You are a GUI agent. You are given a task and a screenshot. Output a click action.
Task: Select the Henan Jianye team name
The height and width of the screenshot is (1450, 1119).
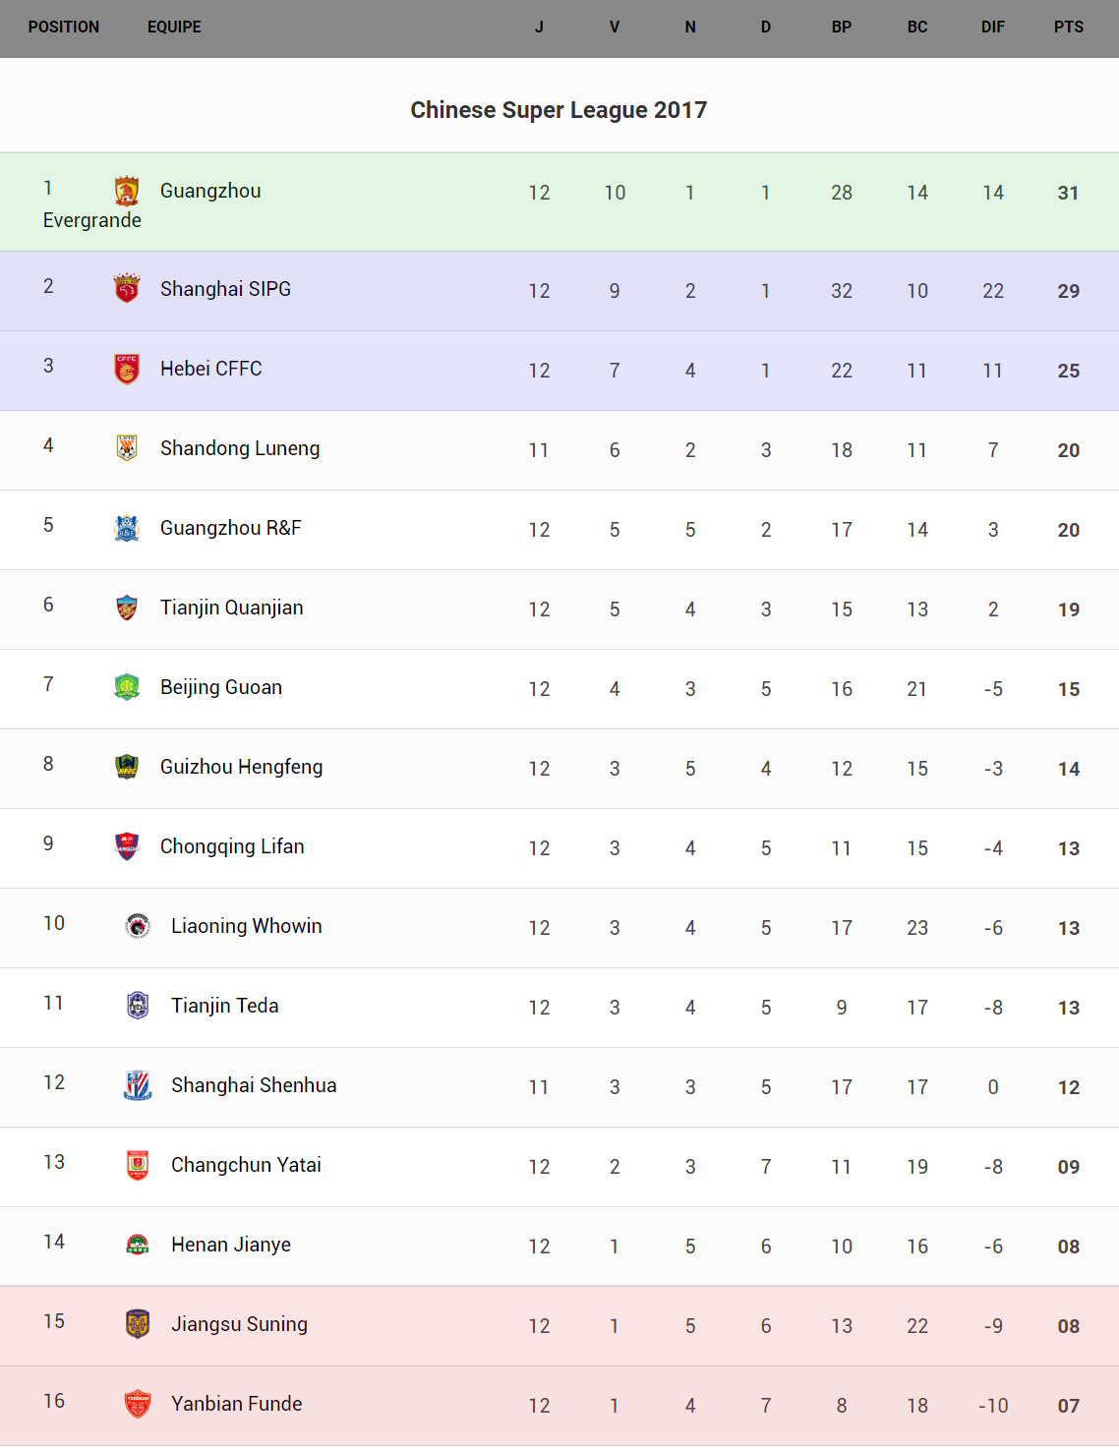click(x=231, y=1245)
